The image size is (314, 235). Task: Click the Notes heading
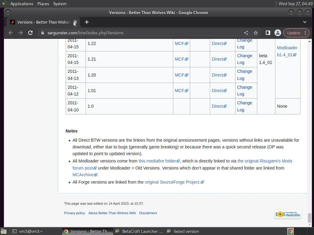[x=71, y=131]
